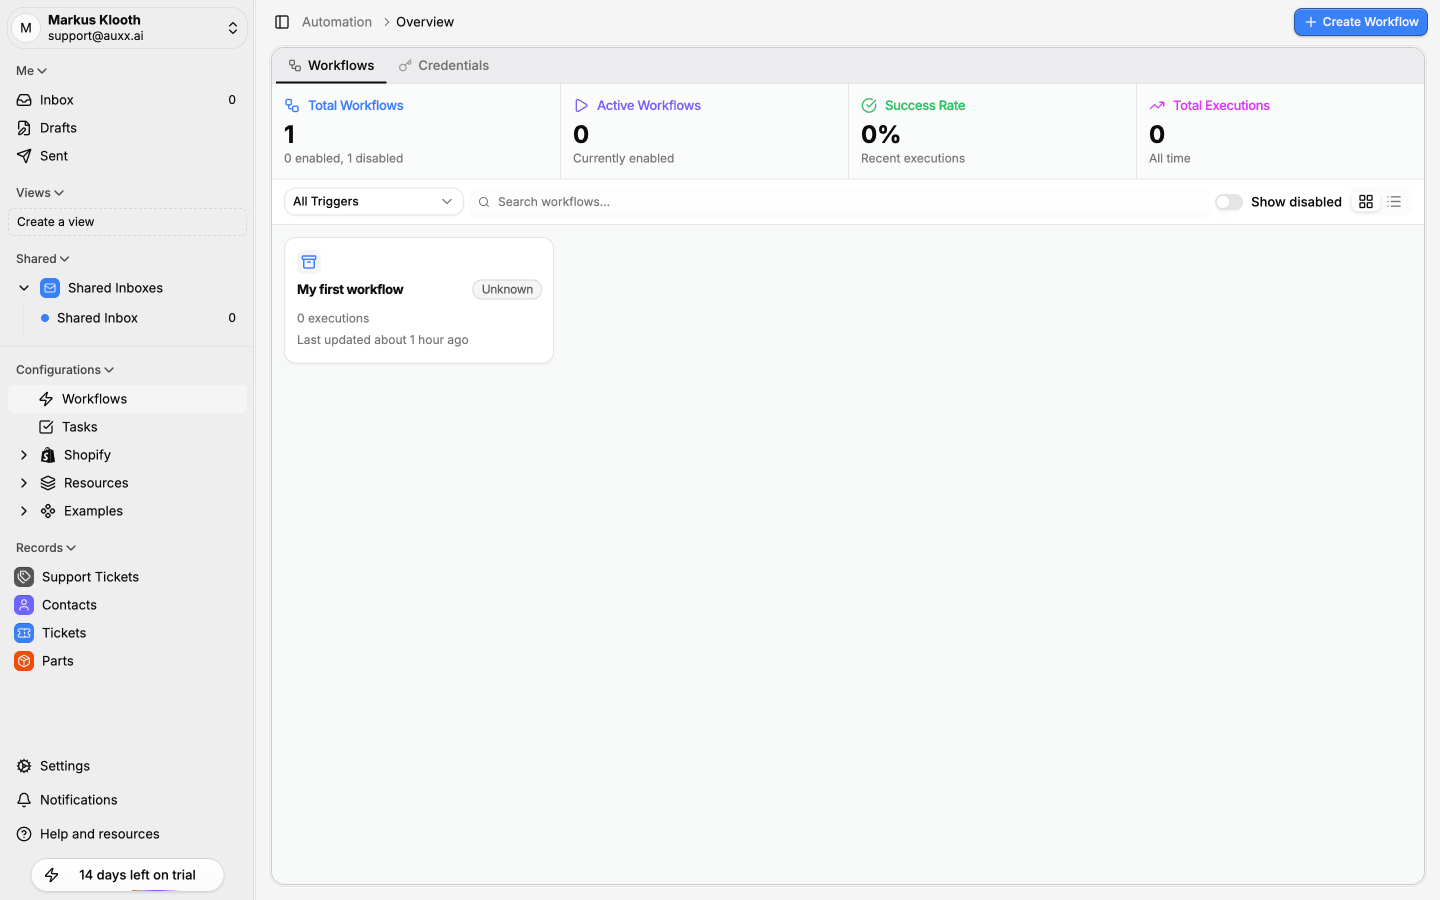Click the Unknown status badge
The height and width of the screenshot is (900, 1440).
point(507,289)
